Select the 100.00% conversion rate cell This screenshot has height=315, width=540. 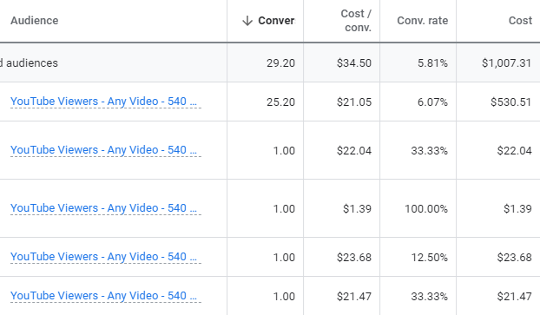426,208
